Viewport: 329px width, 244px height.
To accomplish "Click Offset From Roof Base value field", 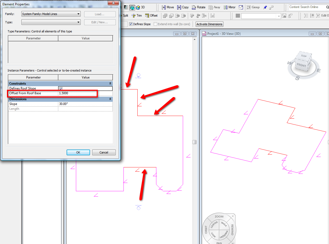I will tap(85, 93).
